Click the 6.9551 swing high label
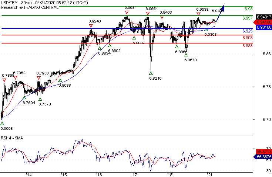 (152, 9)
